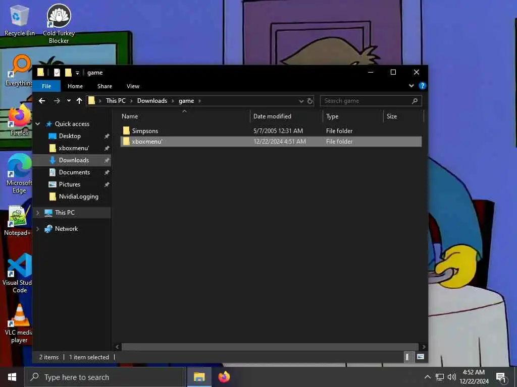Click the New folder quick access toolbar icon
This screenshot has height=387, width=517.
(x=68, y=73)
